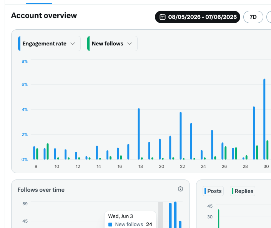
Task: Click the '4%' y-axis label
Action: coord(25,110)
